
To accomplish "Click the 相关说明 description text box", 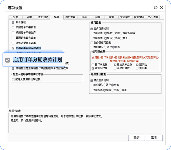I will click(85, 123).
